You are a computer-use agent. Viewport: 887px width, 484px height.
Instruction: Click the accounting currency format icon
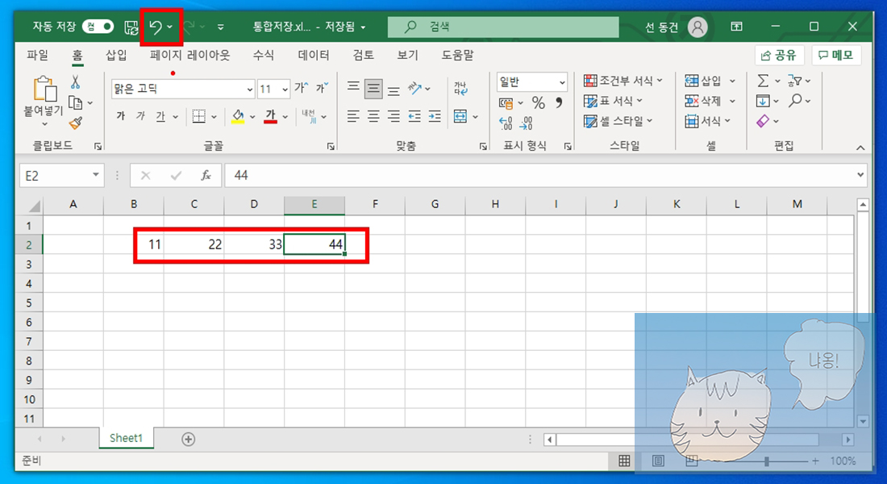pos(506,103)
